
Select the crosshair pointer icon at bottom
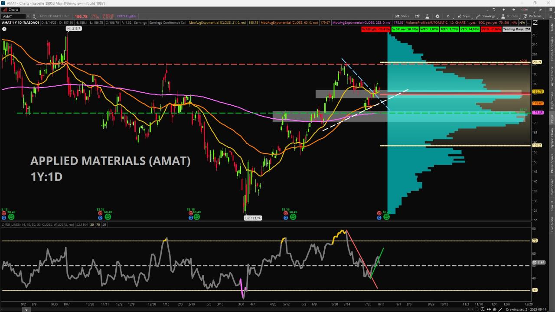(495, 309)
